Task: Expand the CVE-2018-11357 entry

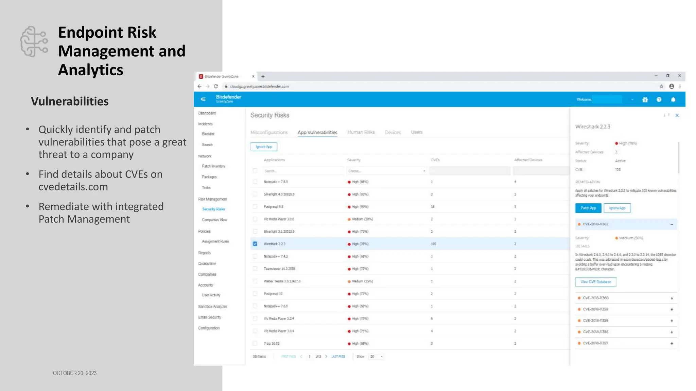Action: (672, 343)
